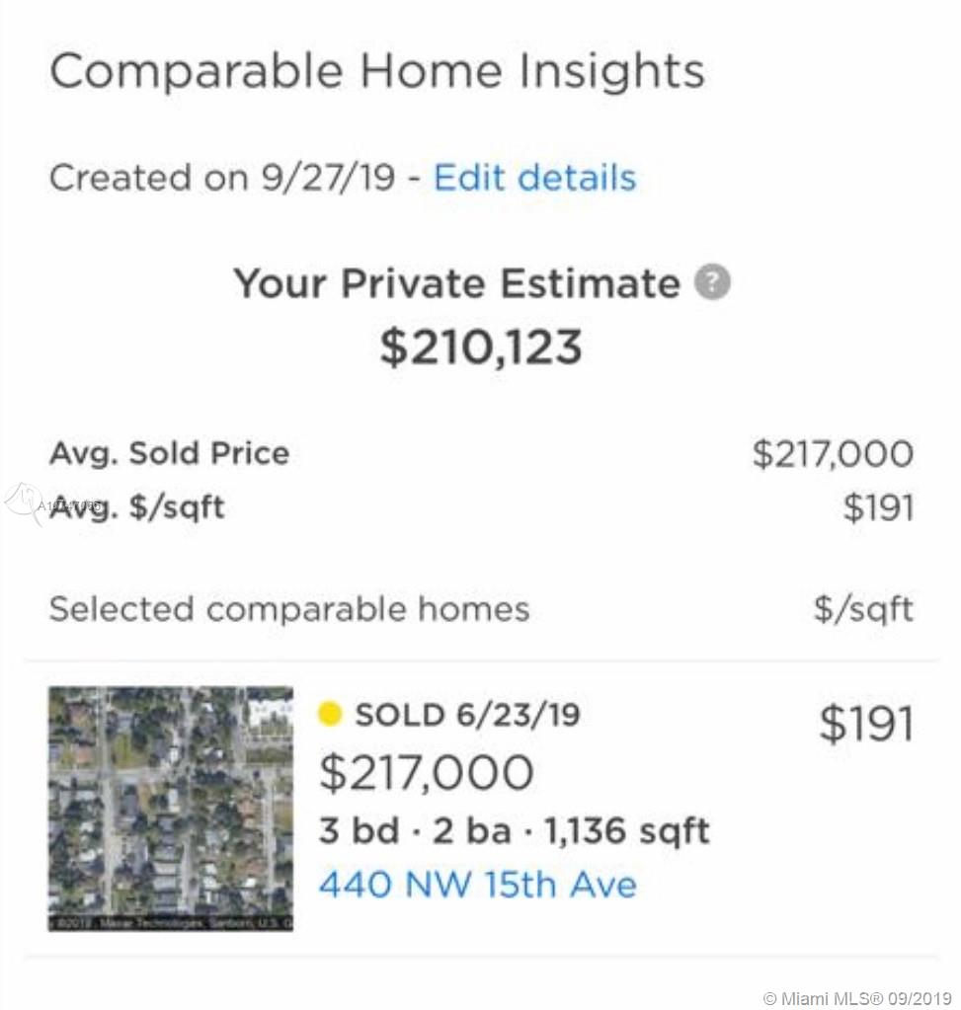The image size is (961, 1010).
Task: Select the comparable home's $217,000 sale price
Action: [426, 772]
